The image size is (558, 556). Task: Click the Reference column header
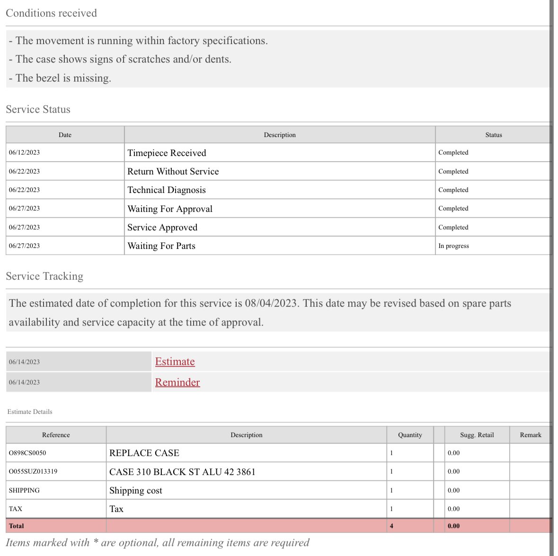(x=56, y=435)
